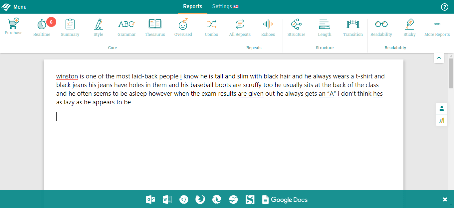This screenshot has height=208, width=454.
Task: Open the Realtime report
Action: tap(42, 28)
